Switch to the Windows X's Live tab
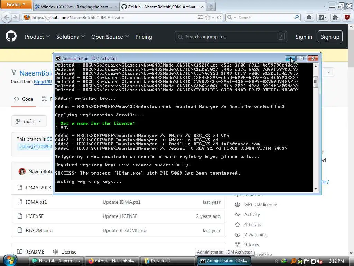 click(76, 7)
